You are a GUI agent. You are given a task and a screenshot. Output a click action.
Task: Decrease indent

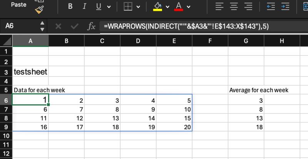click(x=271, y=7)
